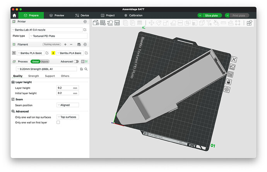The height and width of the screenshot is (172, 267).
Task: Open the 0.20mm Strength process preset dropdown
Action: pos(46,69)
